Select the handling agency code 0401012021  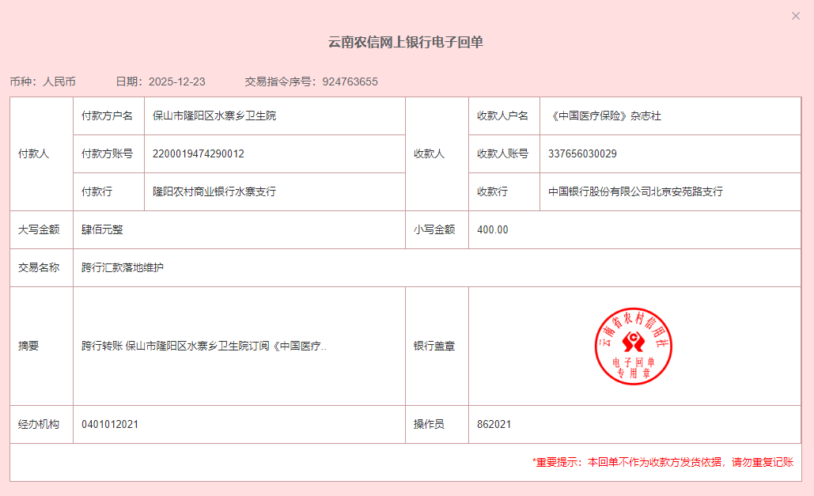click(x=110, y=424)
